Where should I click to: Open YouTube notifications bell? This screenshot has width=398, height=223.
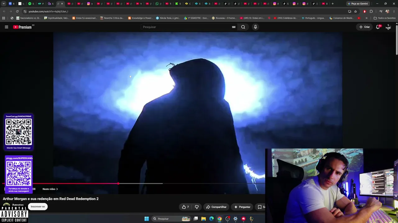point(378,27)
